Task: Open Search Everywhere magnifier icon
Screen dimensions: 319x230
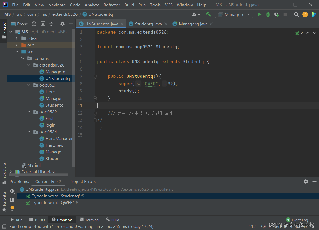Action: [x=296, y=14]
